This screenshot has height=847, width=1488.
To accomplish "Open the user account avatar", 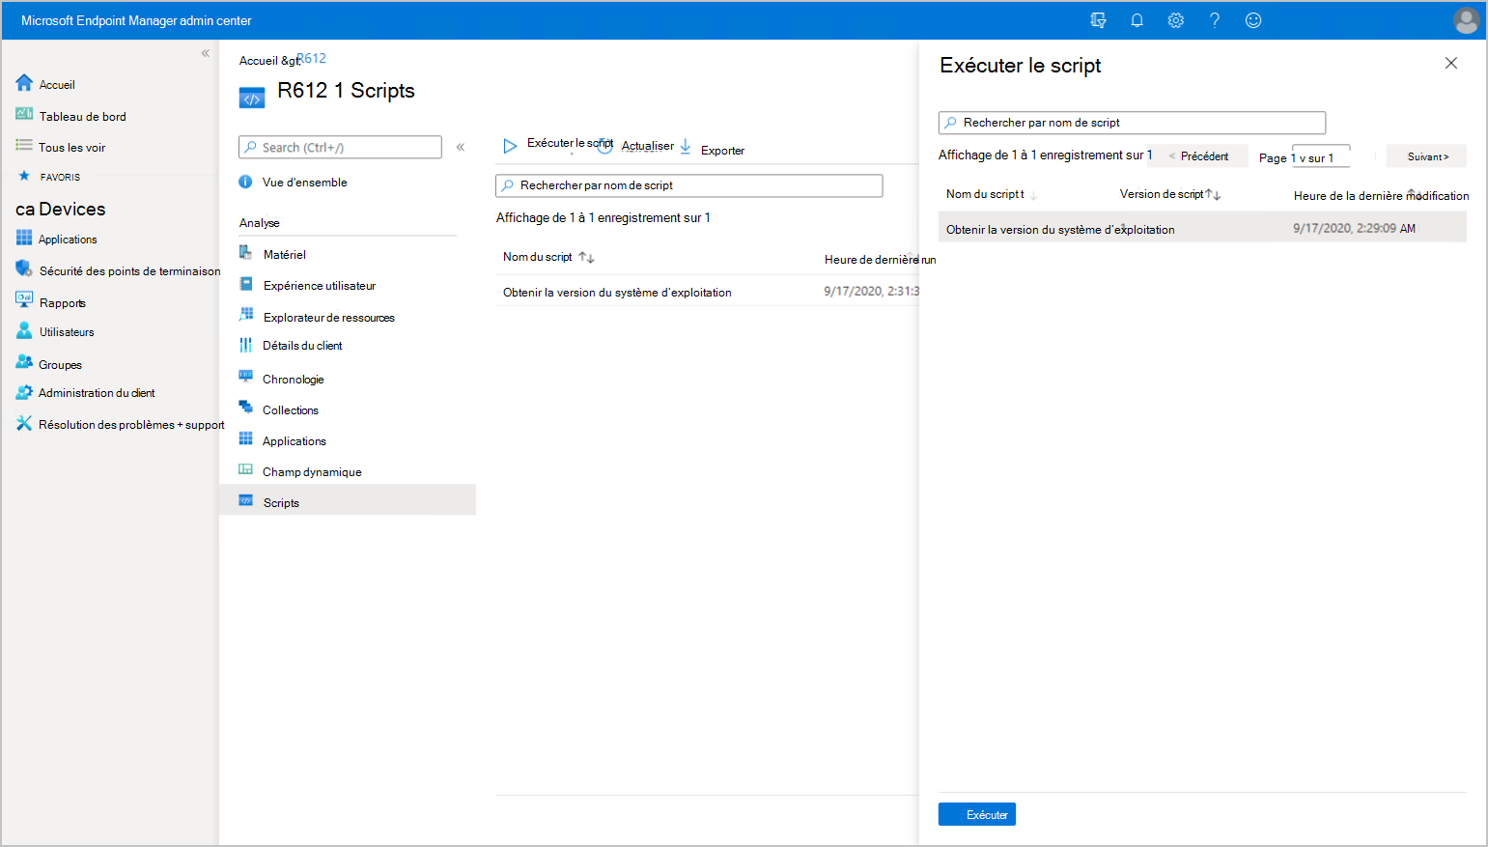I will click(1466, 20).
